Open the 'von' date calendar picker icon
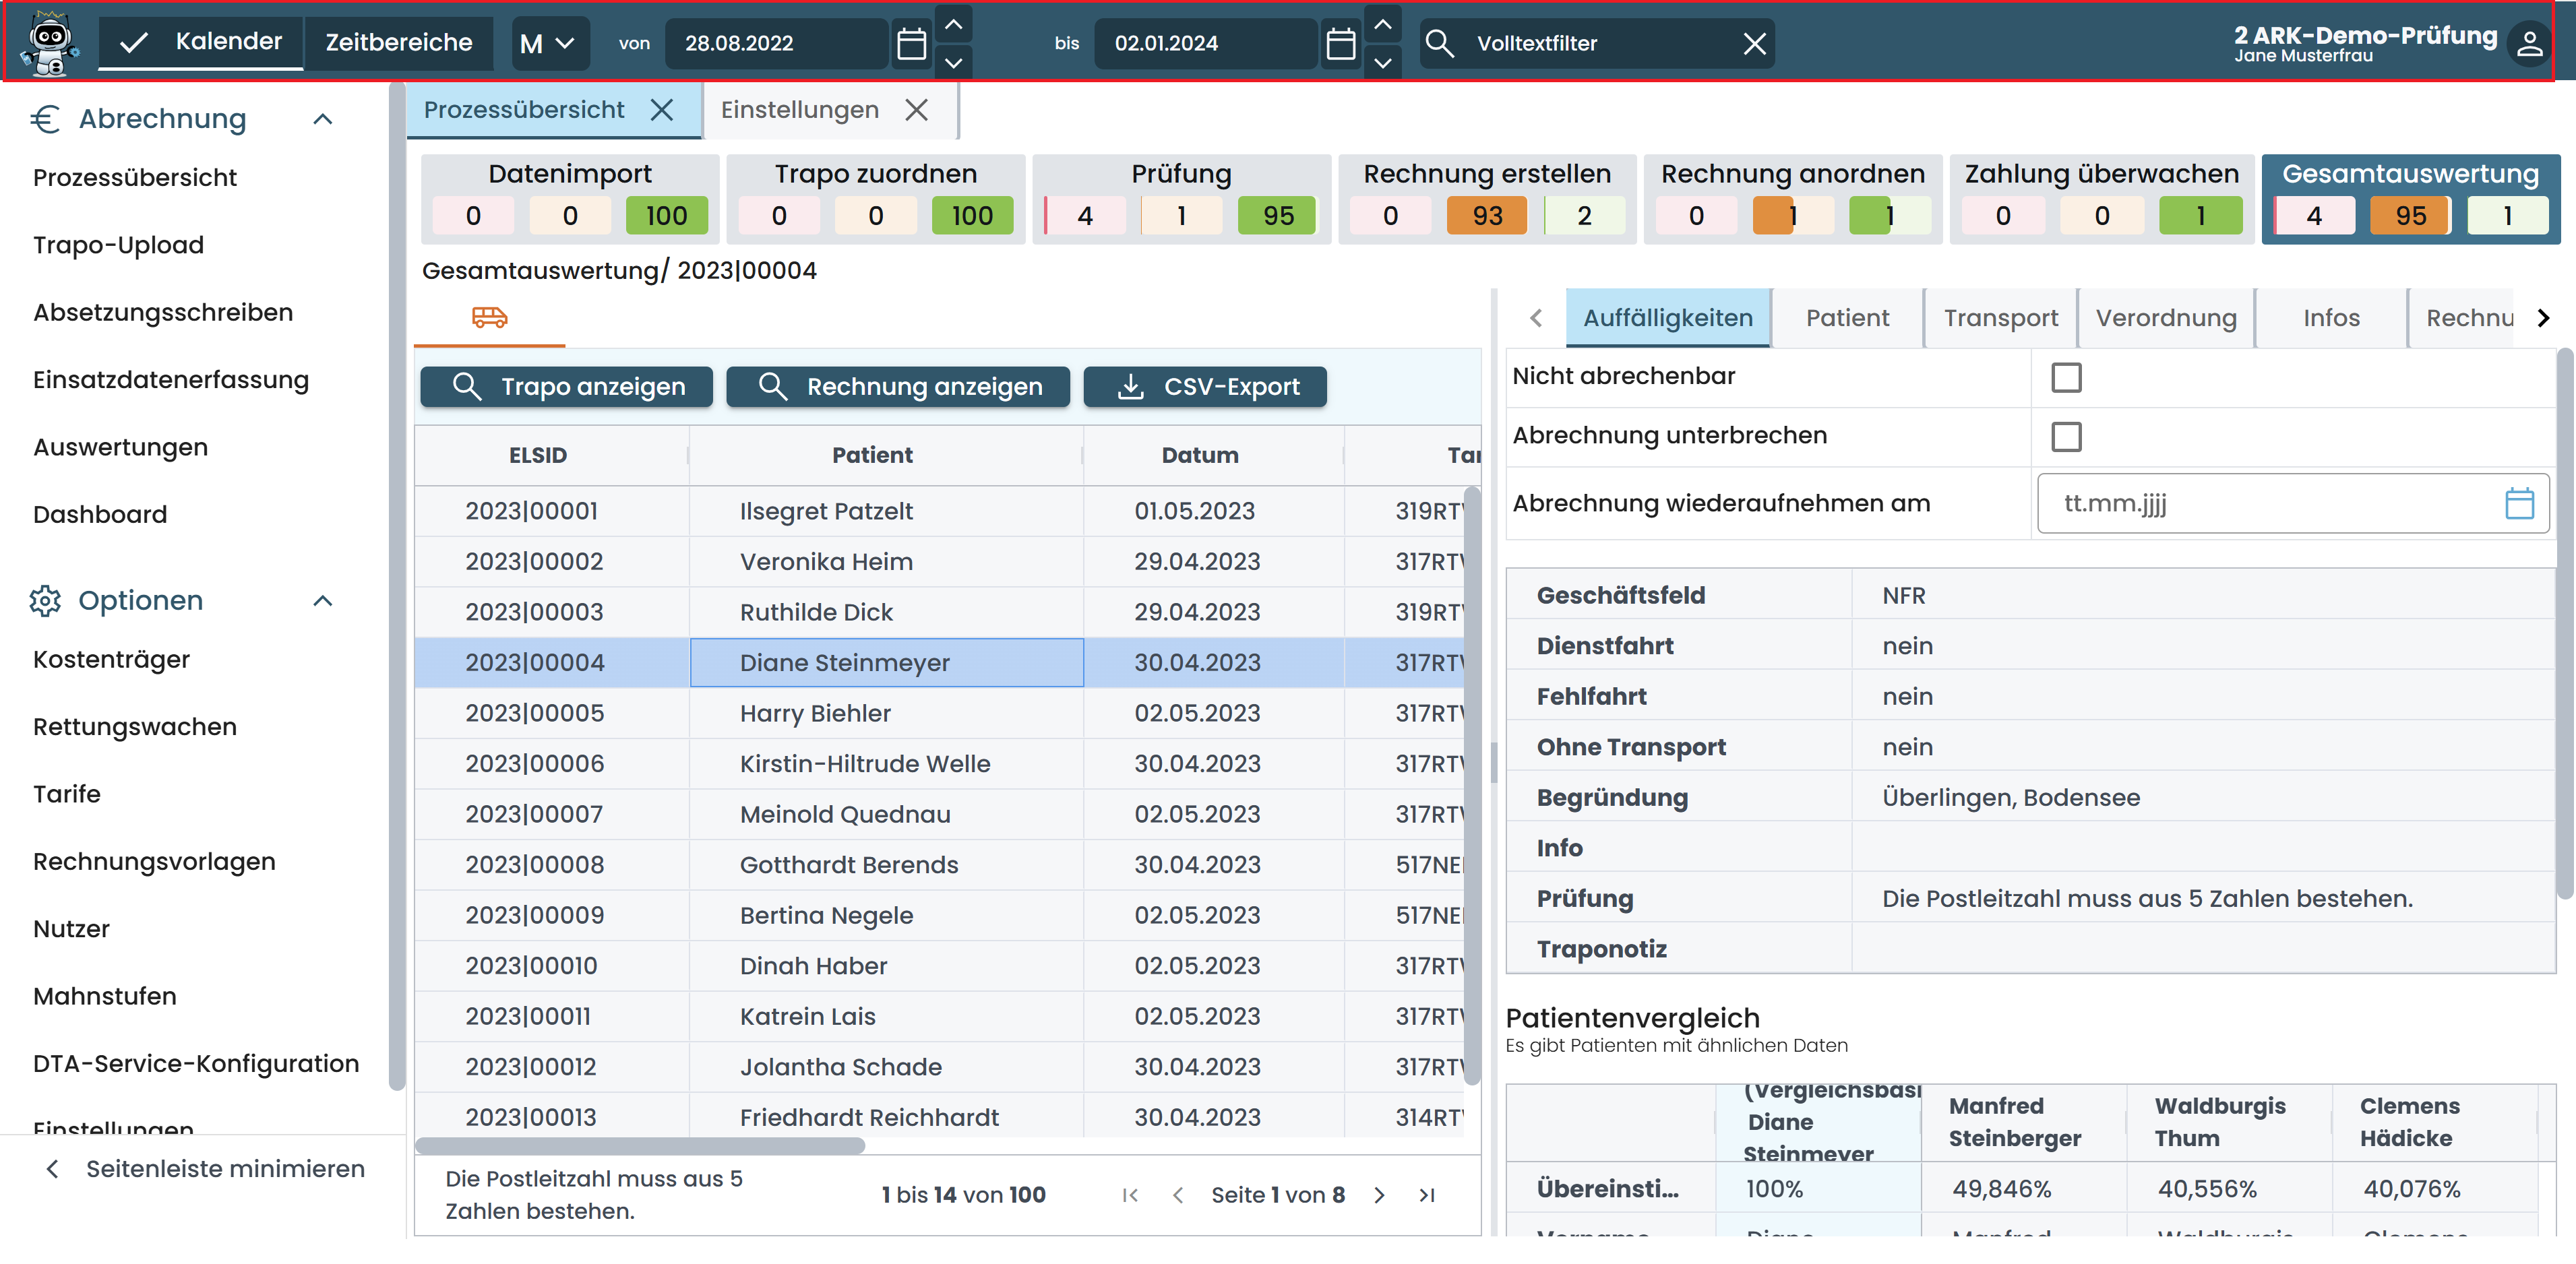 (911, 44)
